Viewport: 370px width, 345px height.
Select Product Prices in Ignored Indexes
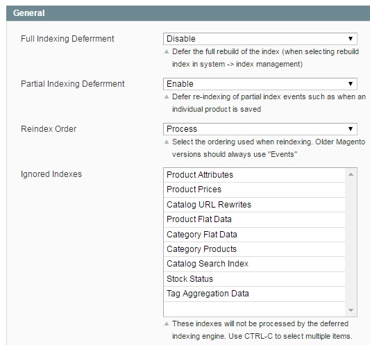[254, 190]
